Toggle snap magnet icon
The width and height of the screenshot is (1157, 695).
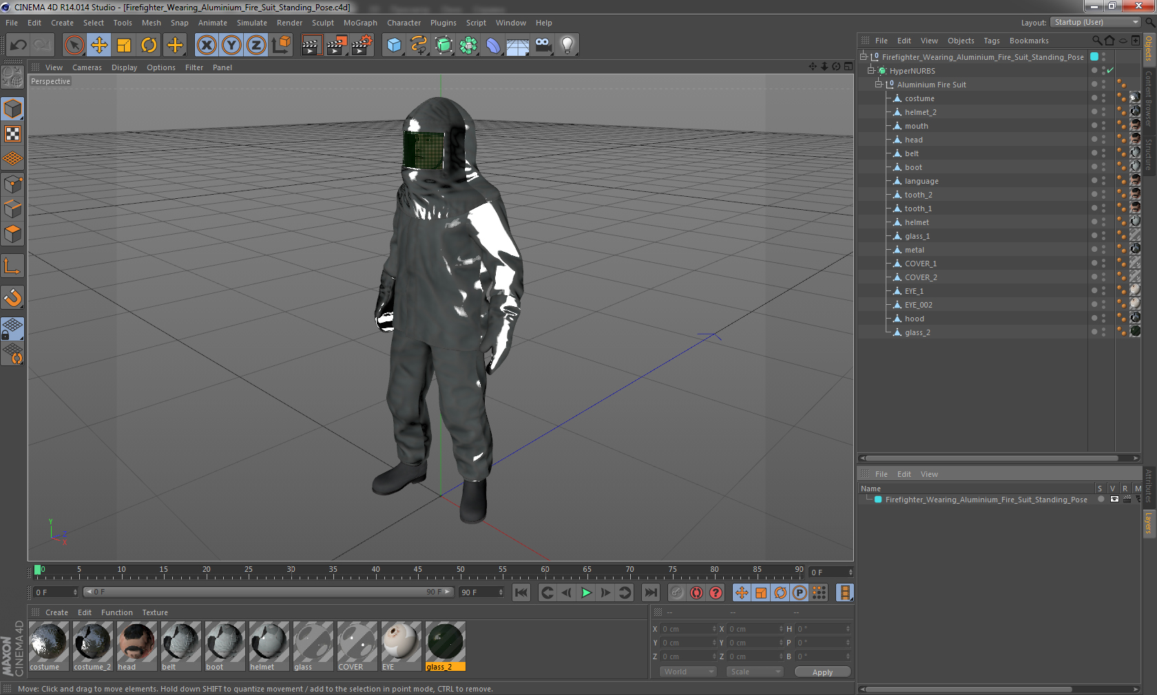[x=12, y=297]
